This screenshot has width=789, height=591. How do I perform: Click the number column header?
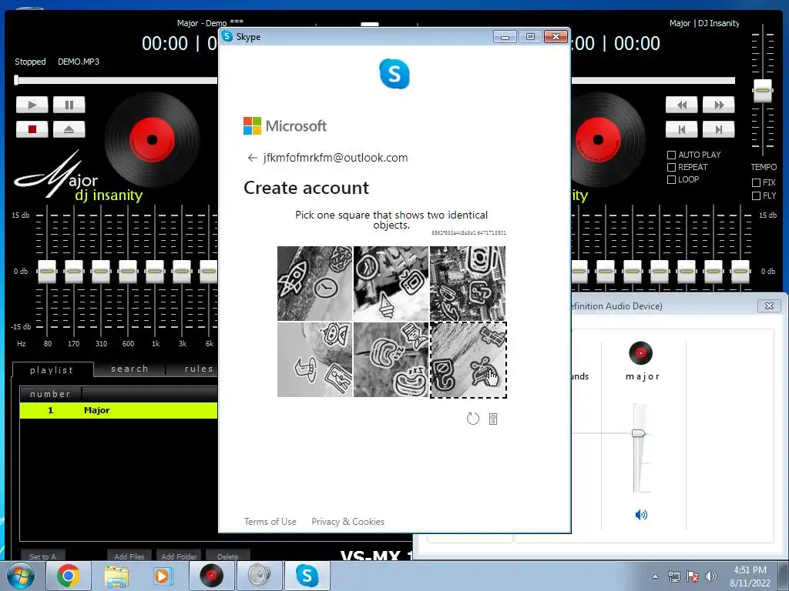50,394
